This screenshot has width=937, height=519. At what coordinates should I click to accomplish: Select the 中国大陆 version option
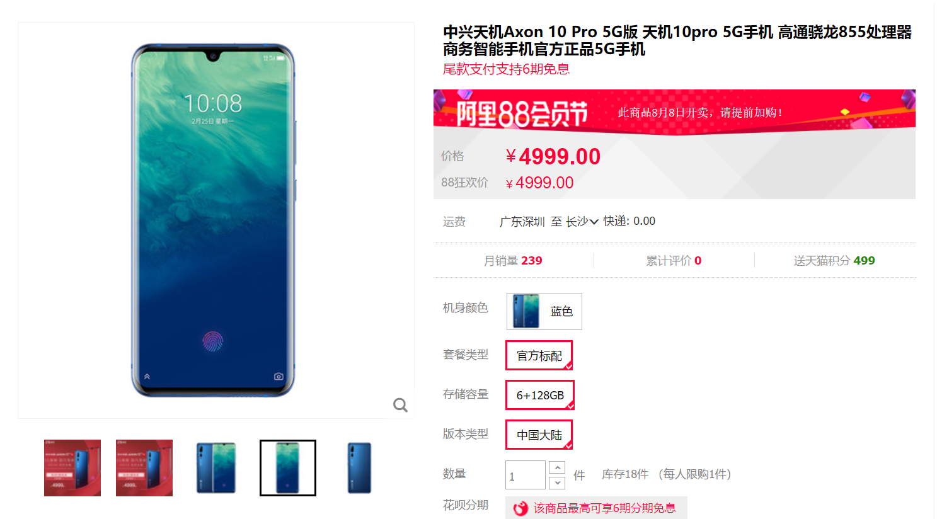[x=539, y=435]
